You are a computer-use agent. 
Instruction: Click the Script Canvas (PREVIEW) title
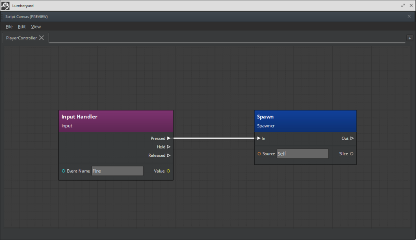pyautogui.click(x=26, y=16)
